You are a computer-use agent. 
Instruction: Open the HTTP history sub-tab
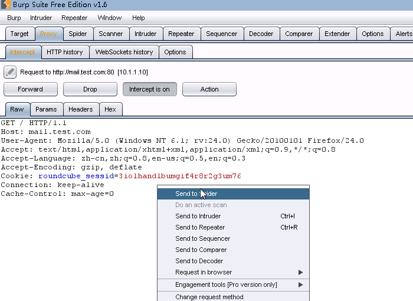pyautogui.click(x=65, y=52)
